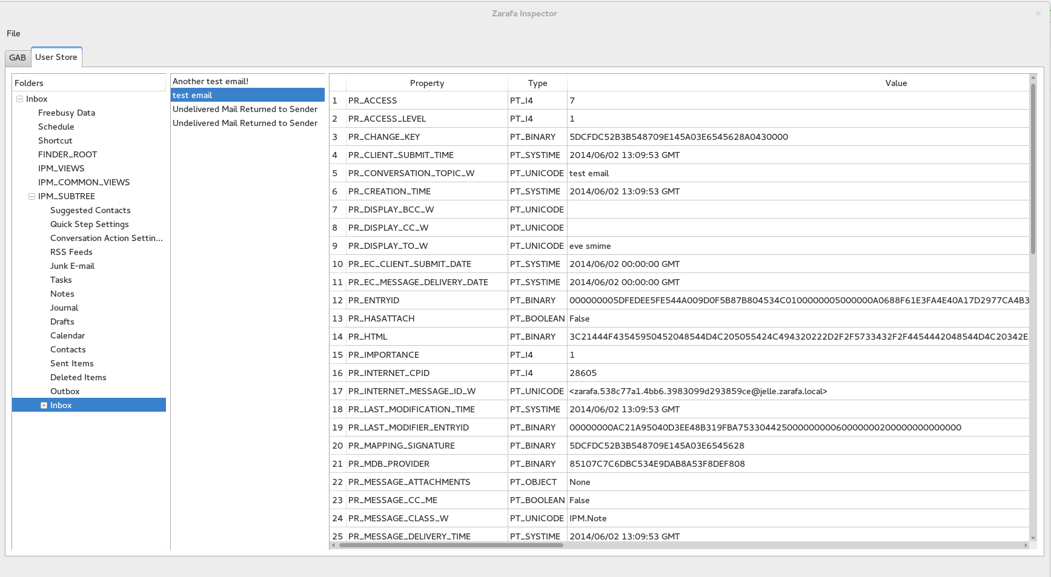1051x577 pixels.
Task: Open the Freebusy Data folder
Action: 67,113
